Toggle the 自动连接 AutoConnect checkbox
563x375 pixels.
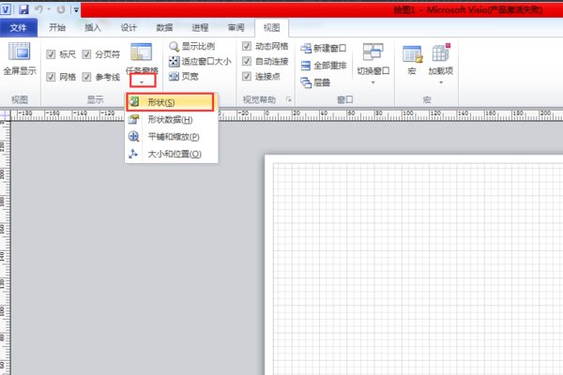pos(247,61)
